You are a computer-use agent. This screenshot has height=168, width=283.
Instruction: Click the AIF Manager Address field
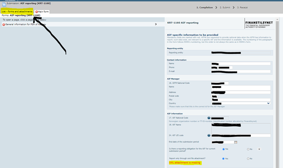(x=241, y=92)
